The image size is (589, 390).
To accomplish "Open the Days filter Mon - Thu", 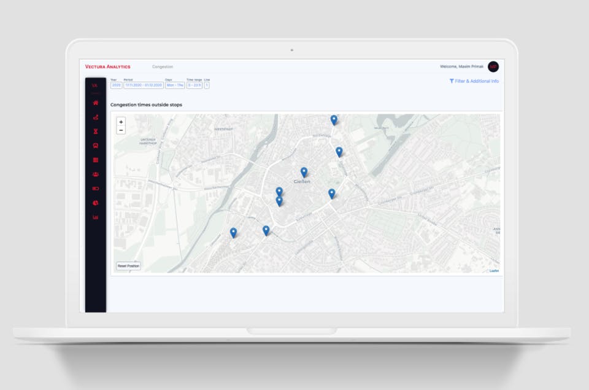I will click(x=175, y=85).
